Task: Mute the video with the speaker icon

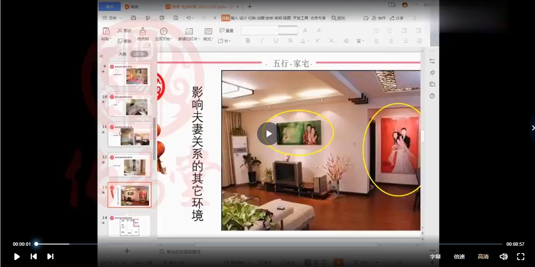Action: 503,257
